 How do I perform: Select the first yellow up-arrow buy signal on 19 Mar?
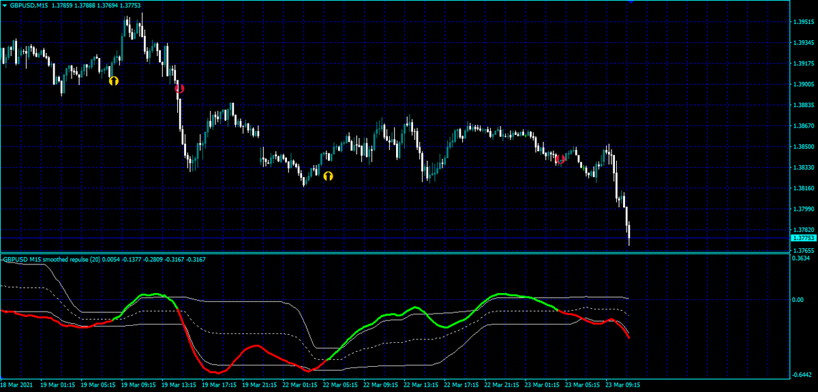pos(114,80)
